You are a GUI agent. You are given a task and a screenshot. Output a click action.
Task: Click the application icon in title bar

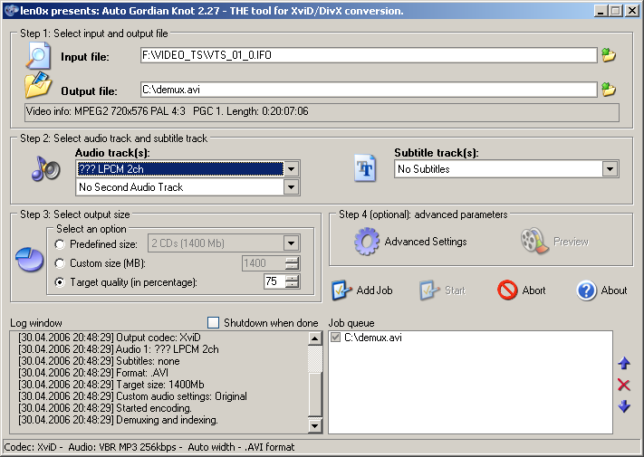(x=12, y=10)
